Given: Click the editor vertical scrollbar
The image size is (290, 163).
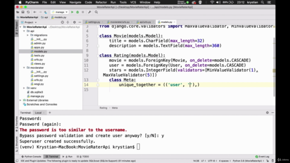Looking at the screenshot, I should pos(274,67).
